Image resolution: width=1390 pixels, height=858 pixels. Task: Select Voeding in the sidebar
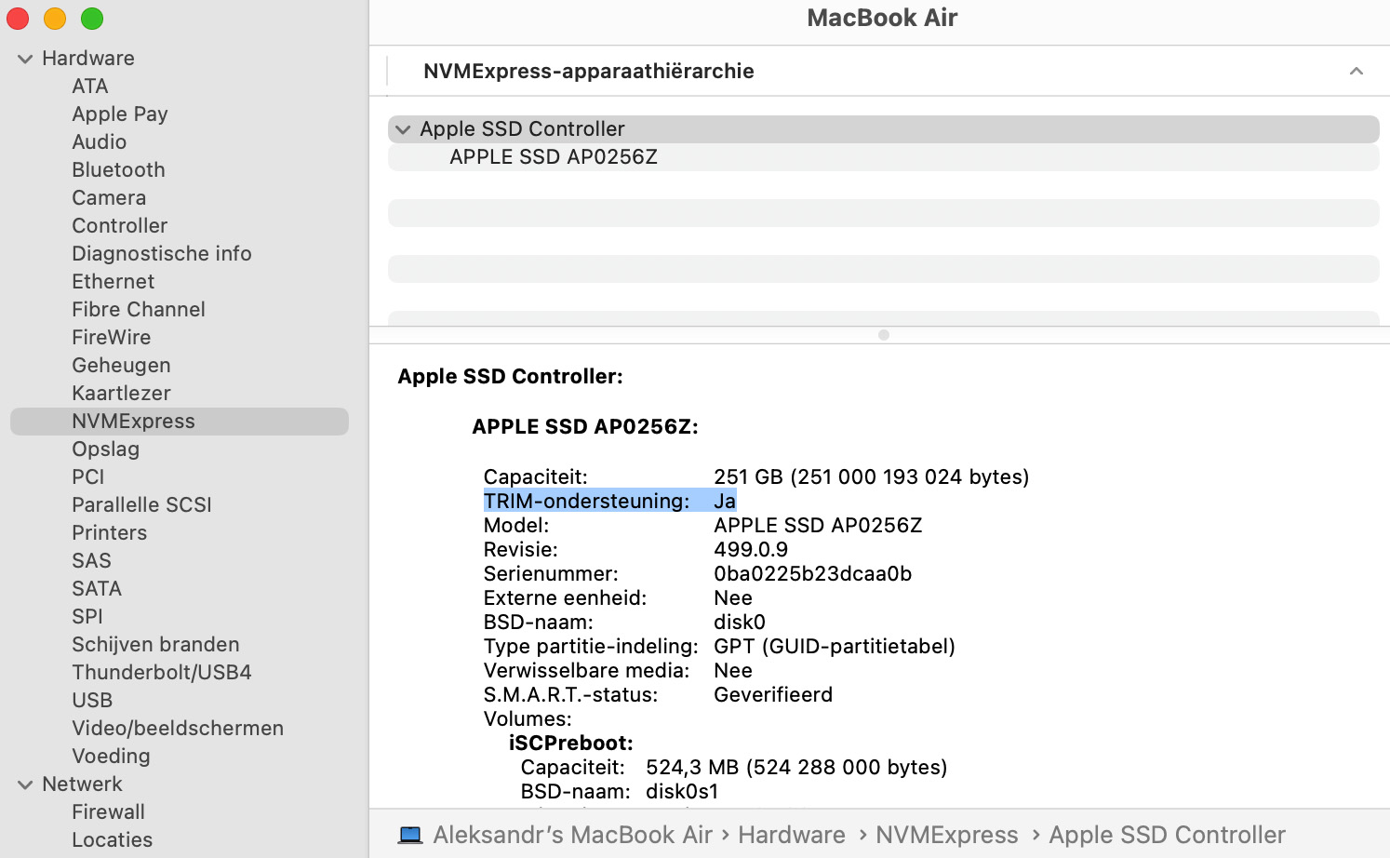tap(111, 756)
